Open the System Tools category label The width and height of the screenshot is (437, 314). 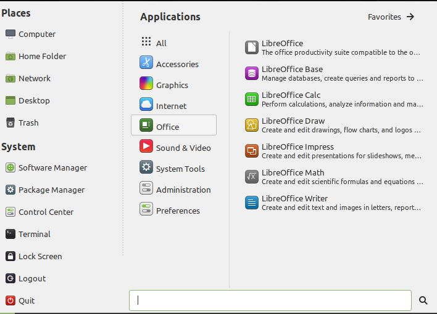point(180,169)
